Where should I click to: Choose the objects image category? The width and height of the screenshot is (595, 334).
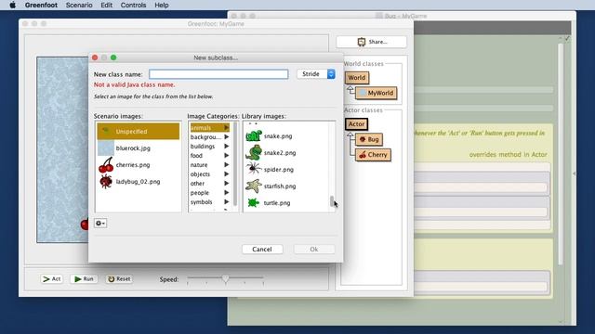pos(210,173)
